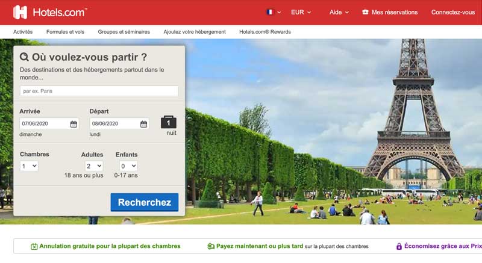
Task: Open the language chevron next to flag
Action: click(x=279, y=12)
